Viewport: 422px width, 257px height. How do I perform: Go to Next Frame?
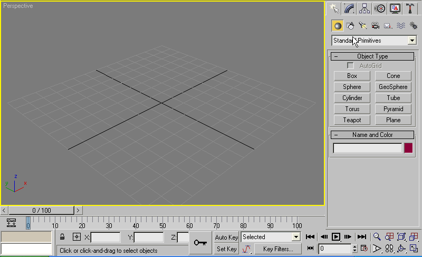(348, 237)
